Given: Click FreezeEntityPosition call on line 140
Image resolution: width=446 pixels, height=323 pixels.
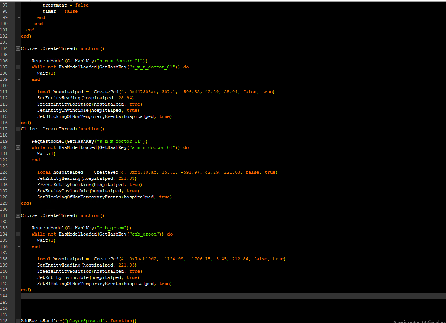Looking at the screenshot, I should point(64,271).
